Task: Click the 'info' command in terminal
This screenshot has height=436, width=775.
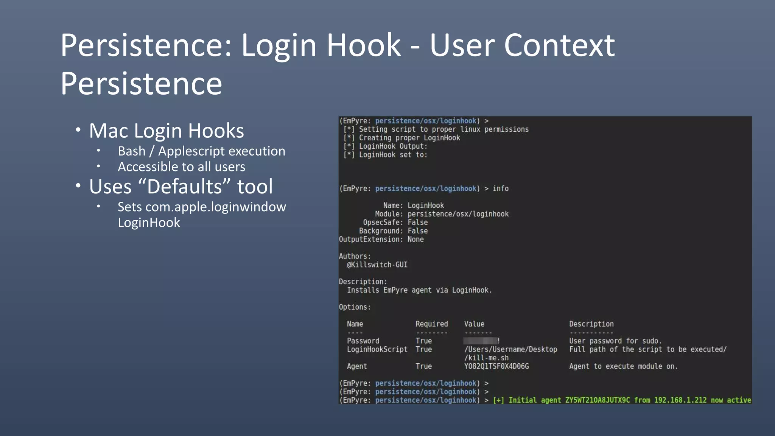Action: (500, 188)
